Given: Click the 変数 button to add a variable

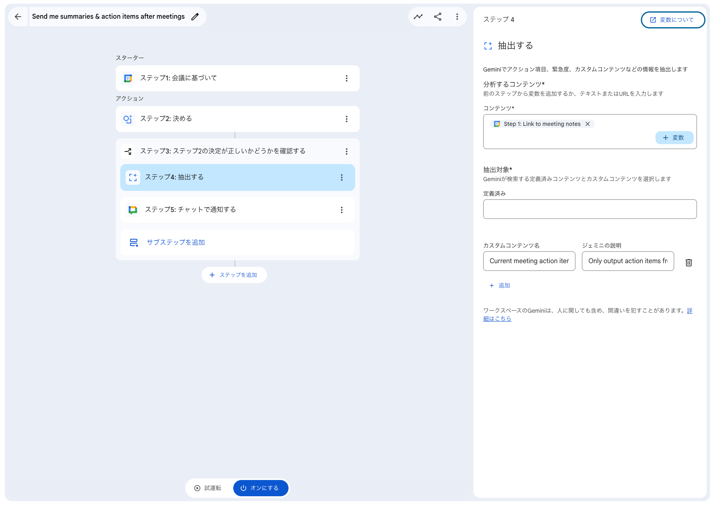Looking at the screenshot, I should tap(675, 138).
